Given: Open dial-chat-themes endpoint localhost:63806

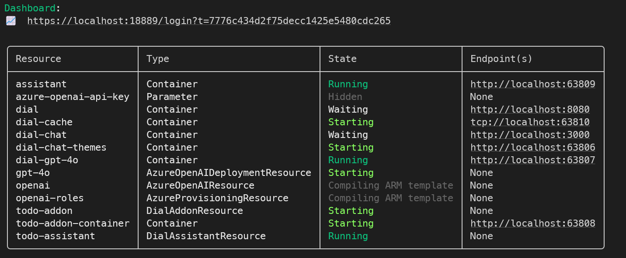Looking at the screenshot, I should pos(533,147).
